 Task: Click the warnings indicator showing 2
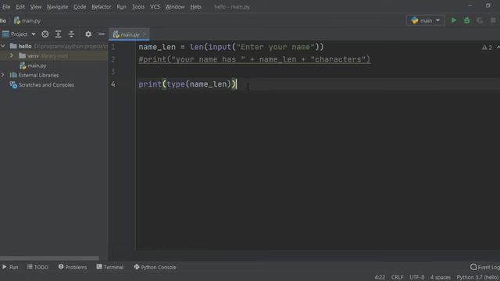click(487, 48)
